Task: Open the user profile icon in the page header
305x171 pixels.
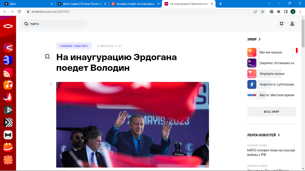Action: (292, 24)
